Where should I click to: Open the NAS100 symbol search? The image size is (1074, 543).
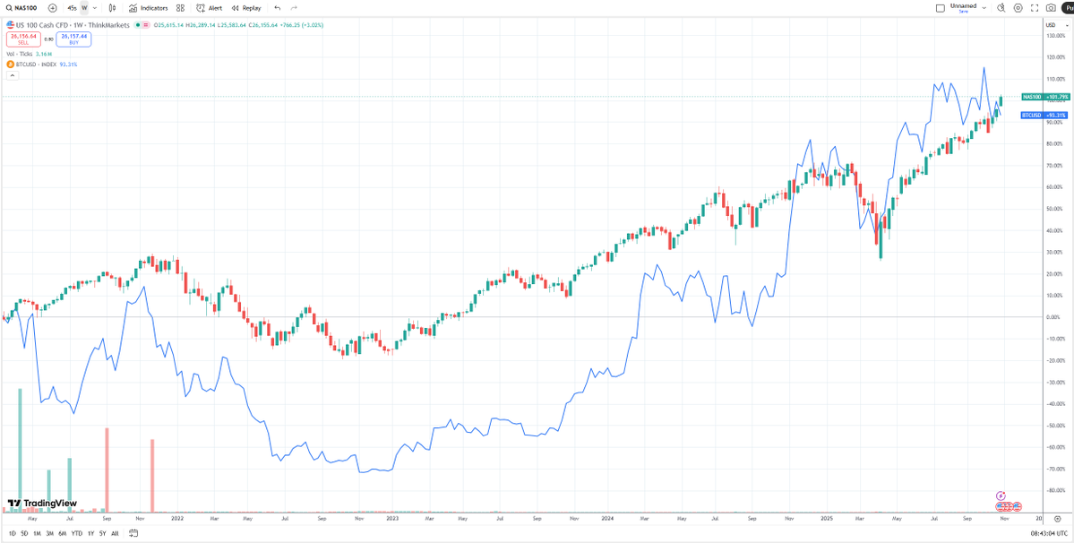pyautogui.click(x=22, y=7)
